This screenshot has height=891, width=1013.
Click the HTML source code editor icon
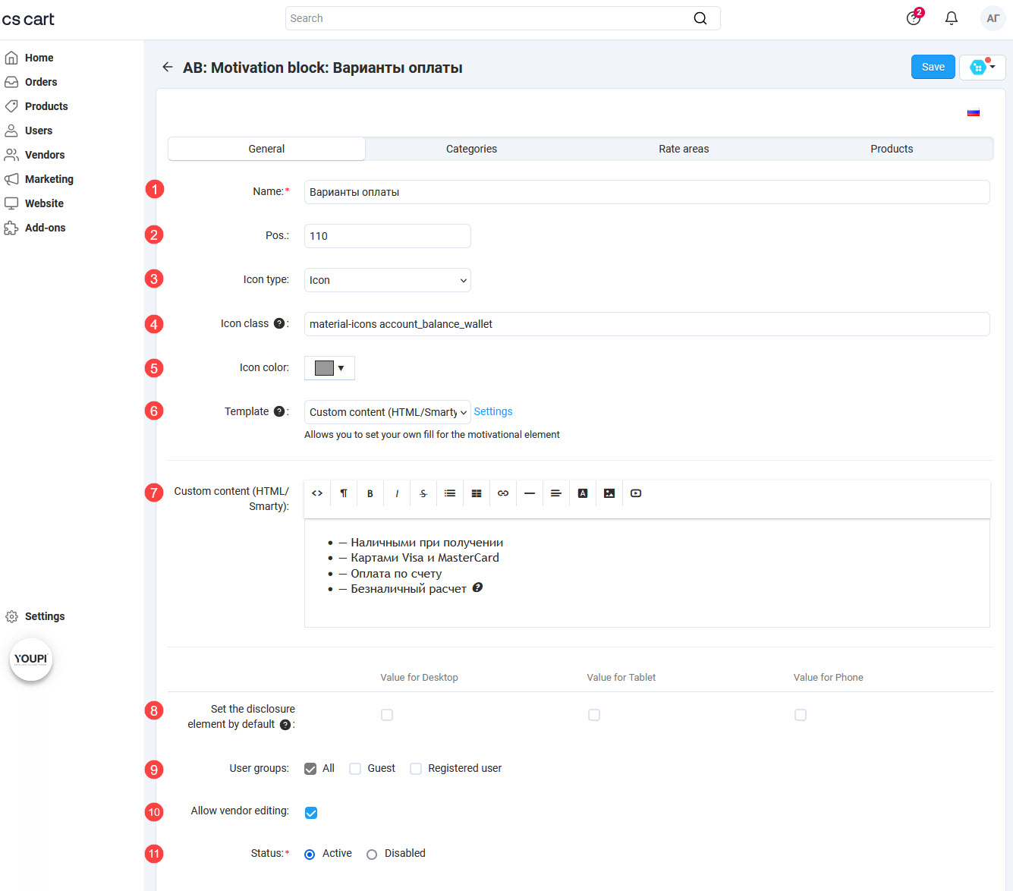317,493
